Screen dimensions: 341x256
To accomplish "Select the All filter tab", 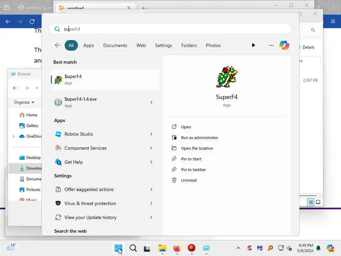I will [x=71, y=45].
